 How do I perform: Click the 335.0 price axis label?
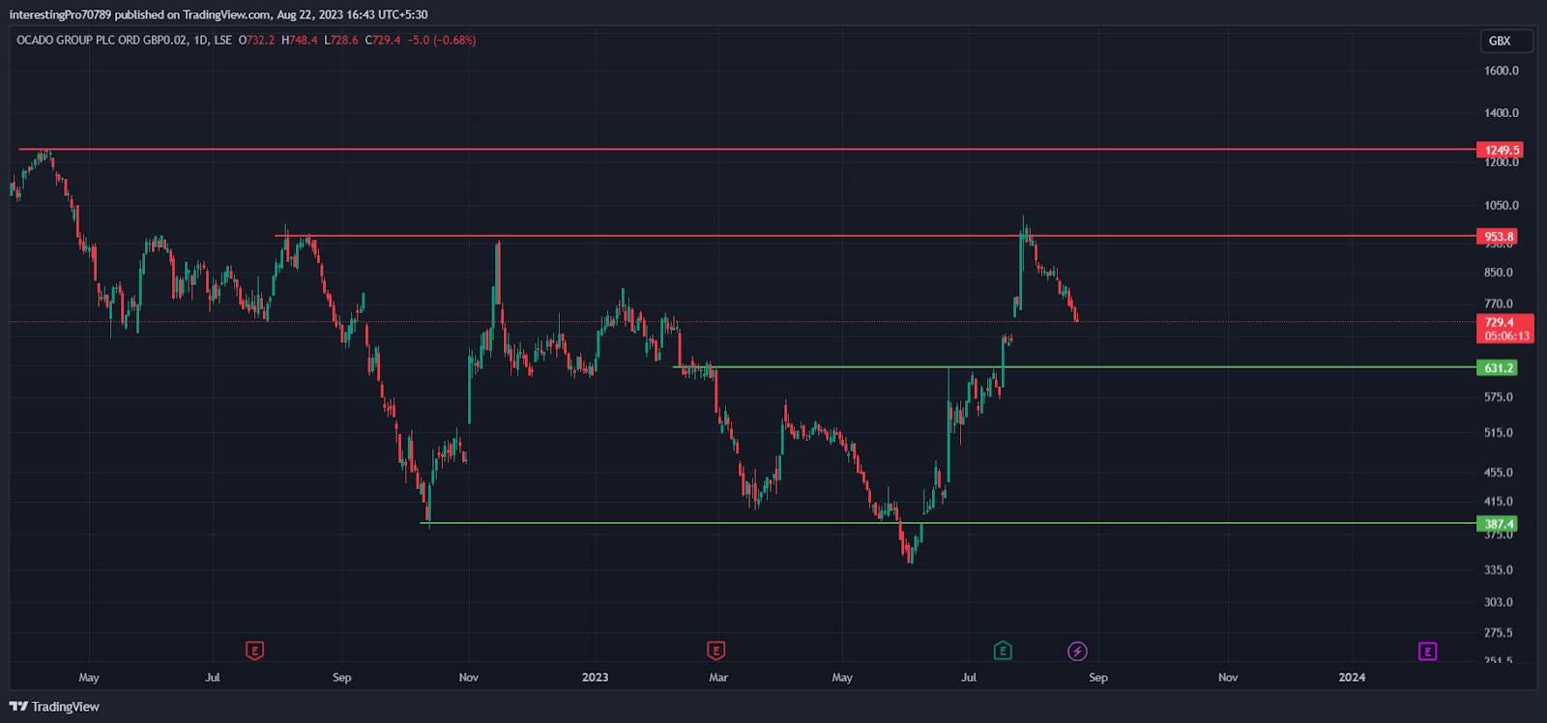pos(1499,570)
